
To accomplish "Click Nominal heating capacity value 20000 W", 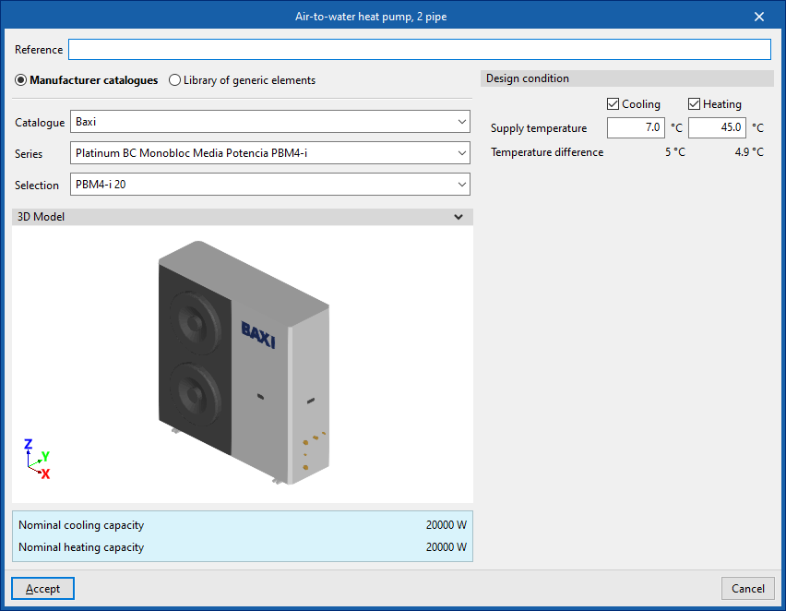I will click(447, 546).
